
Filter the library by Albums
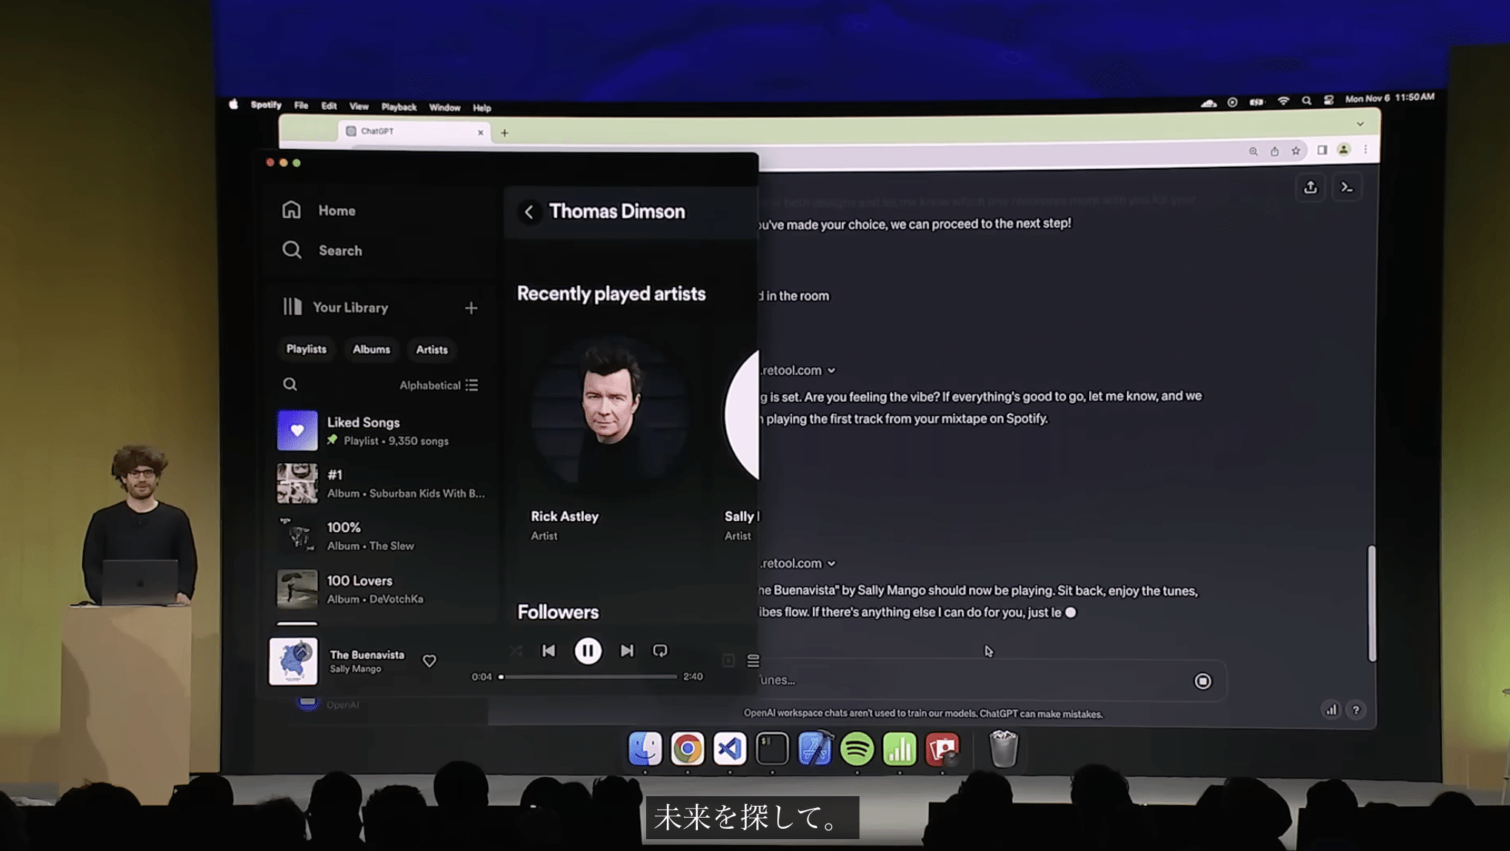point(371,349)
